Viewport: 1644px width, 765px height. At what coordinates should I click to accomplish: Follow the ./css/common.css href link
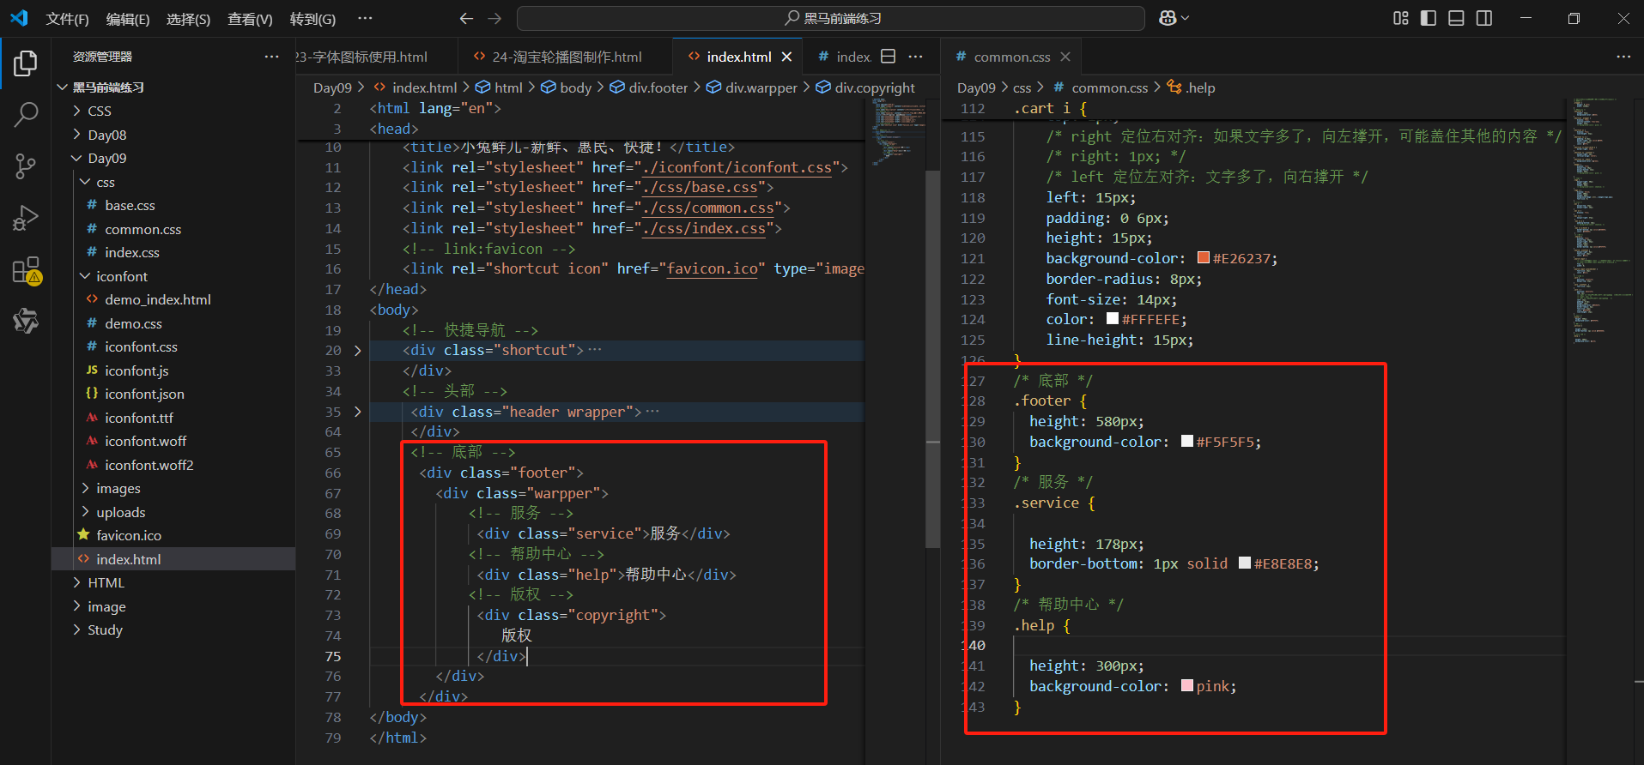pyautogui.click(x=708, y=208)
